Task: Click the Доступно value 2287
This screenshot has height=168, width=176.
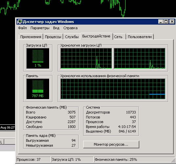Action: coord(71,122)
